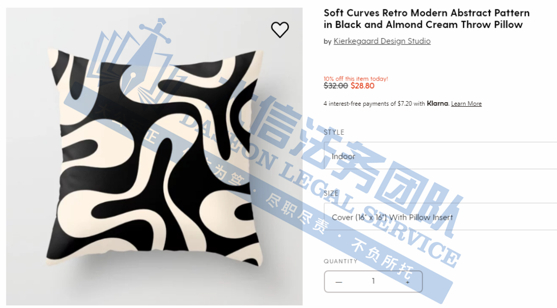Visit the Kierkegaard Design Studio shop link
The image size is (557, 308).
pyautogui.click(x=382, y=41)
